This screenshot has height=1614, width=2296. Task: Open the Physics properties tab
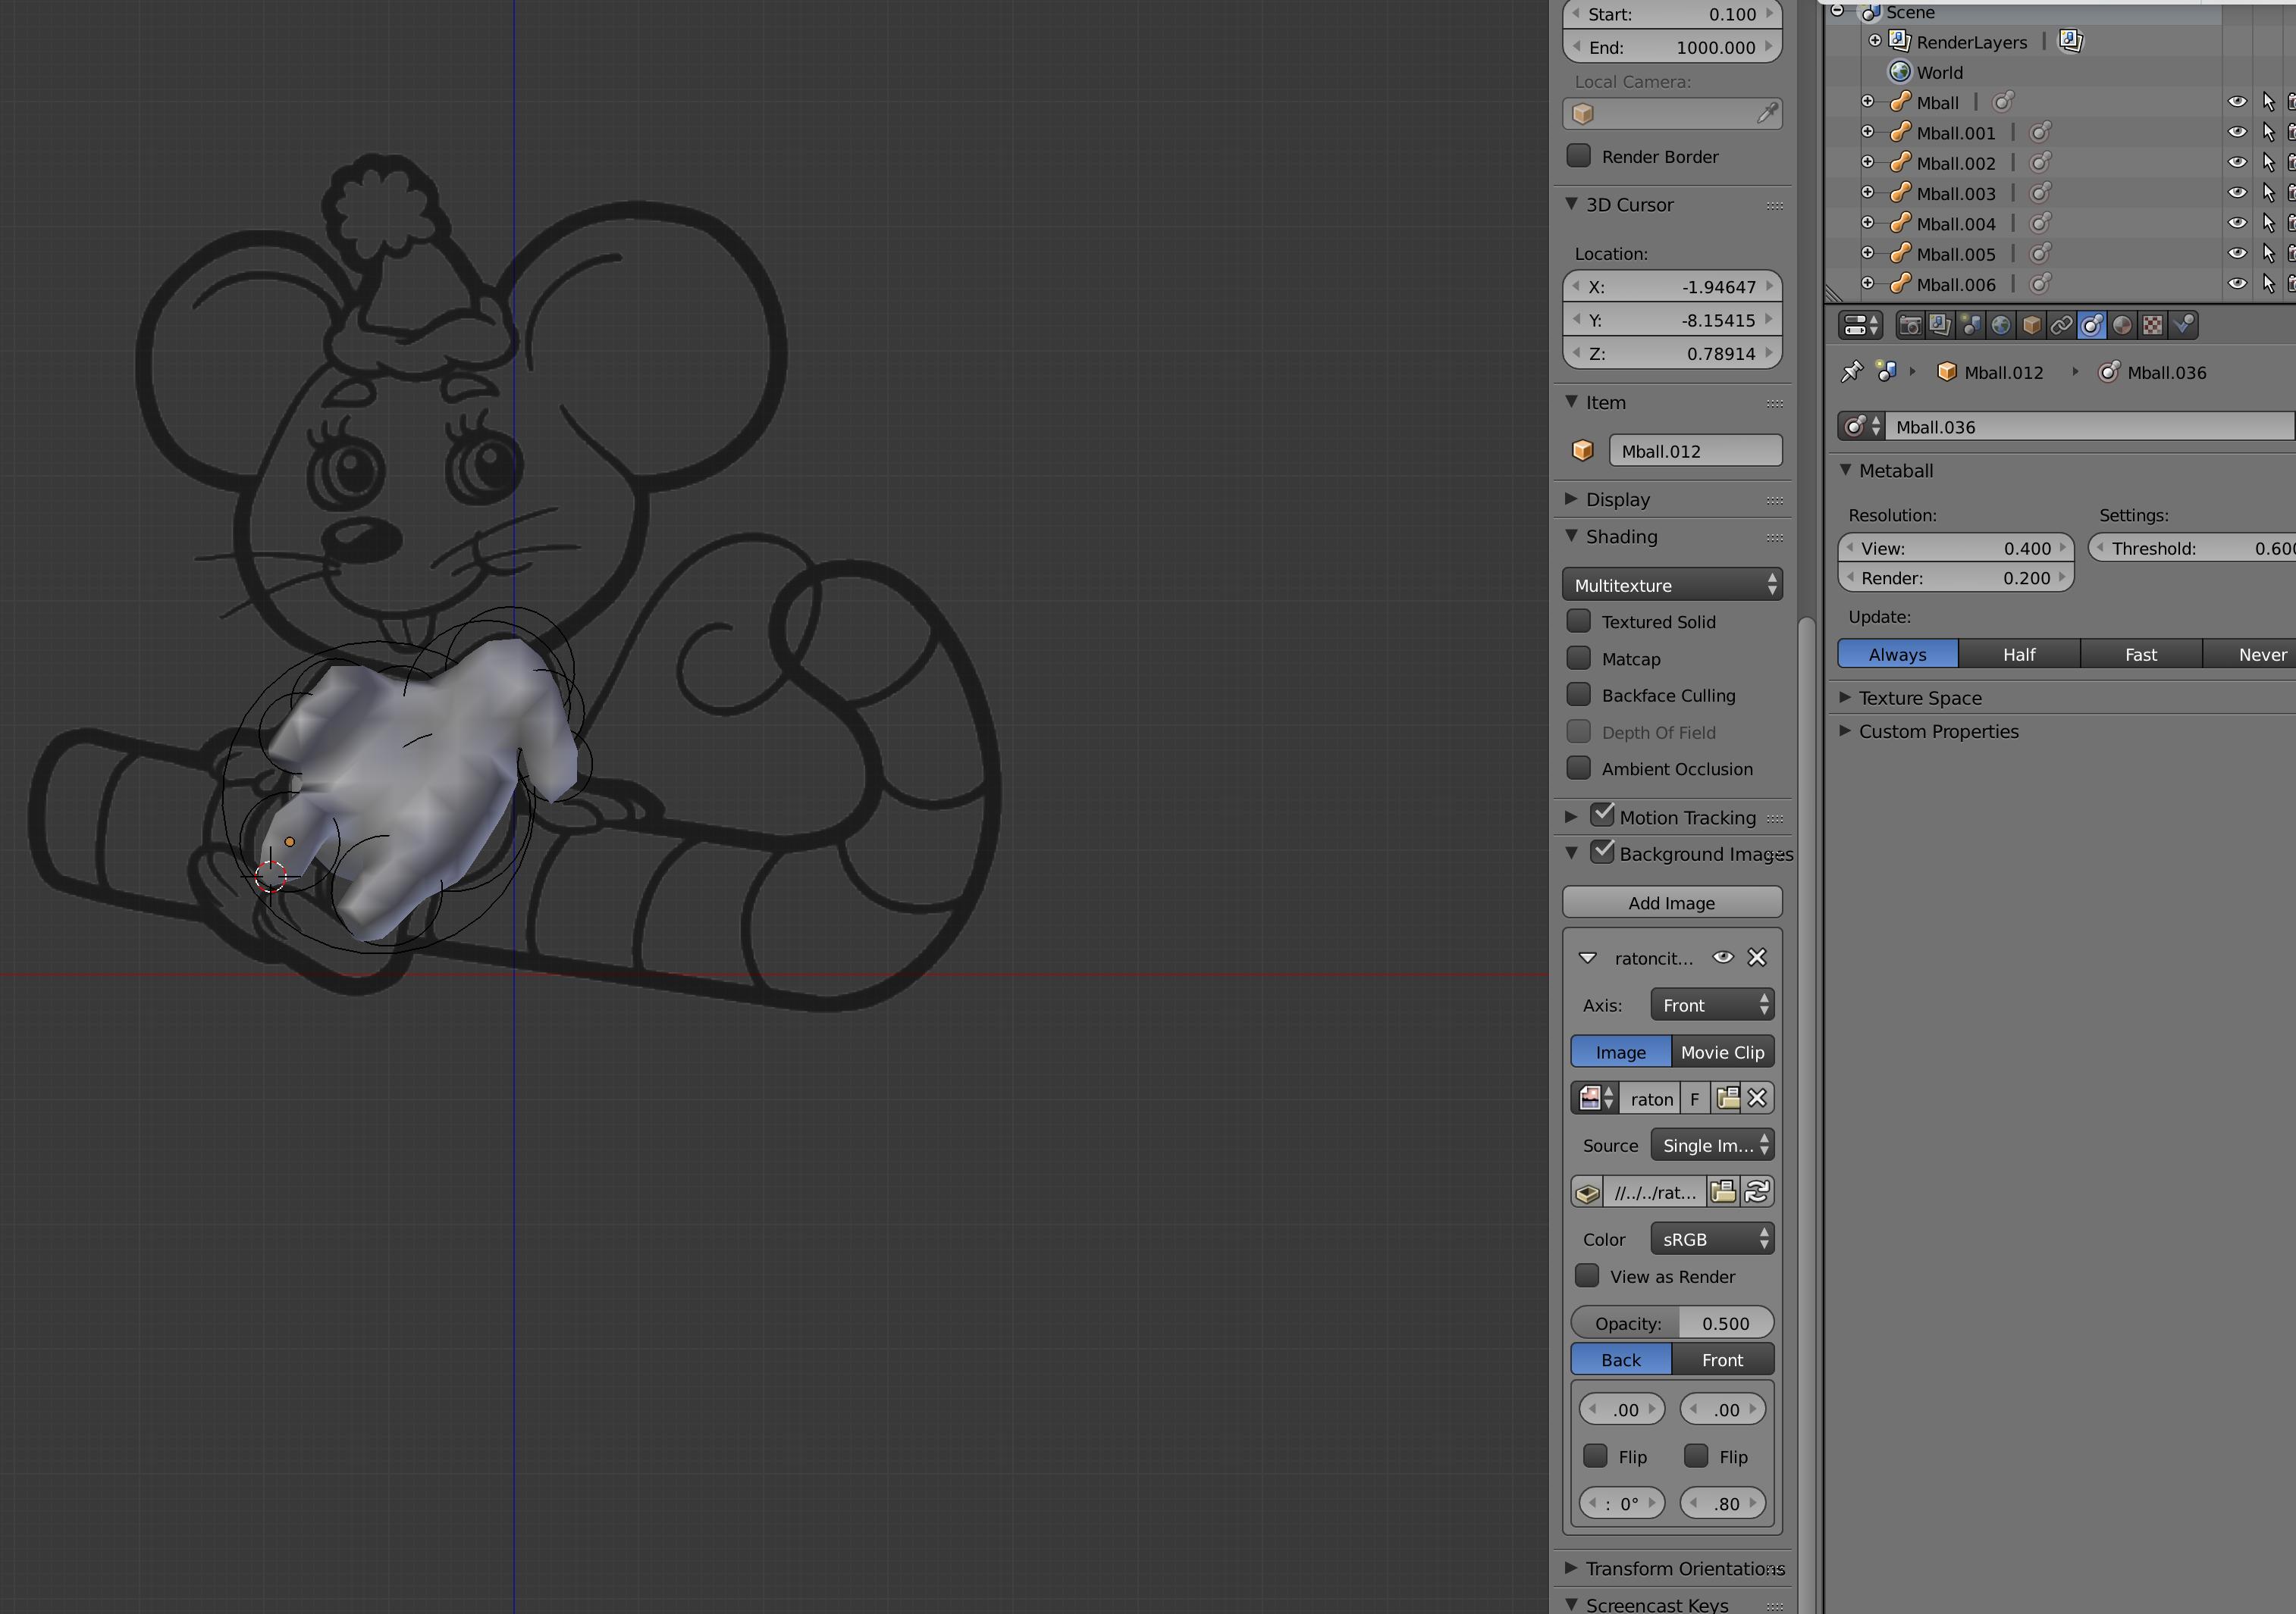[x=2183, y=326]
